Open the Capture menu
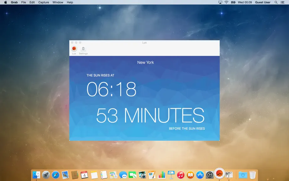 (44, 3)
